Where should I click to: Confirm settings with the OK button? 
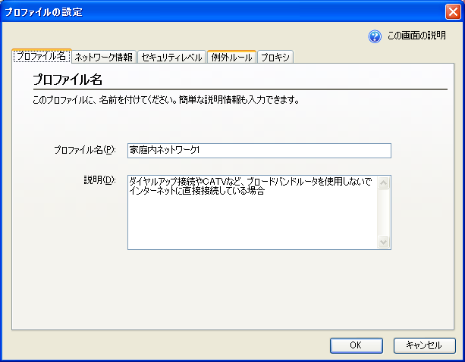(355, 345)
